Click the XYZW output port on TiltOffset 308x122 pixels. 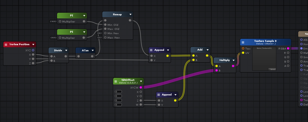(x=141, y=88)
